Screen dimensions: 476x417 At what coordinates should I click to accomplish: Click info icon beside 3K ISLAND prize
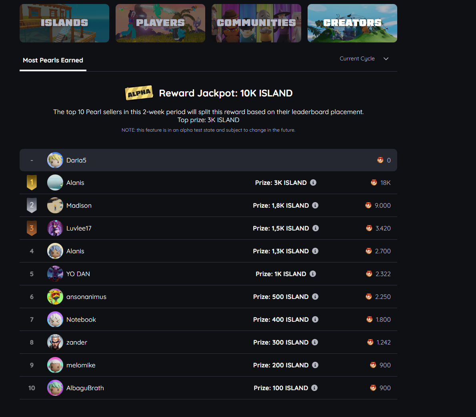click(x=313, y=182)
